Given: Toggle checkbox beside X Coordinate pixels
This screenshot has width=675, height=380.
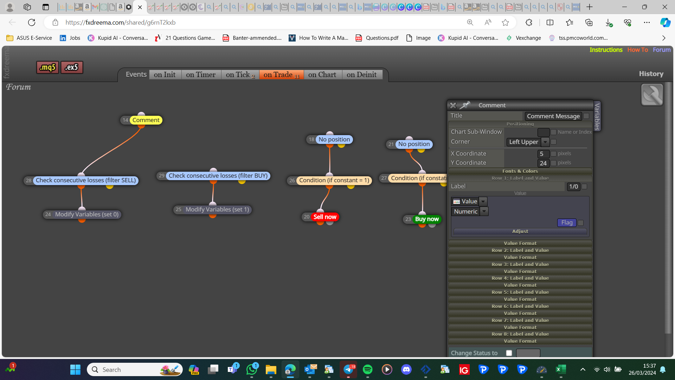Looking at the screenshot, I should point(553,154).
